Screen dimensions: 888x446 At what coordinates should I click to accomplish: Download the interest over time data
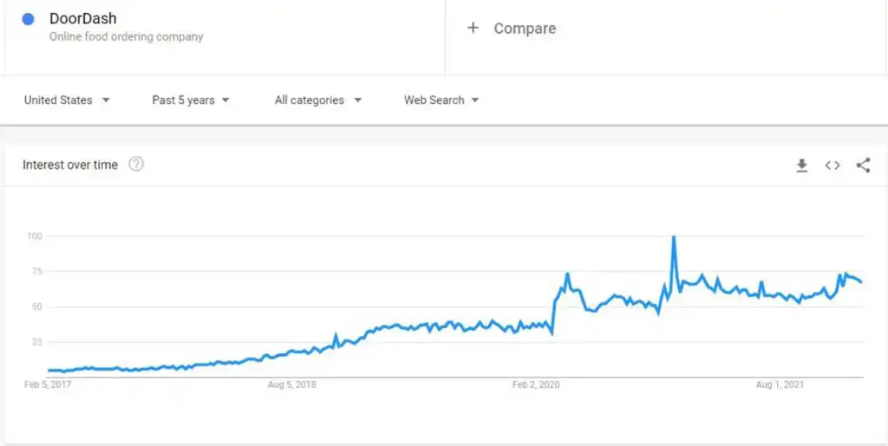tap(801, 165)
